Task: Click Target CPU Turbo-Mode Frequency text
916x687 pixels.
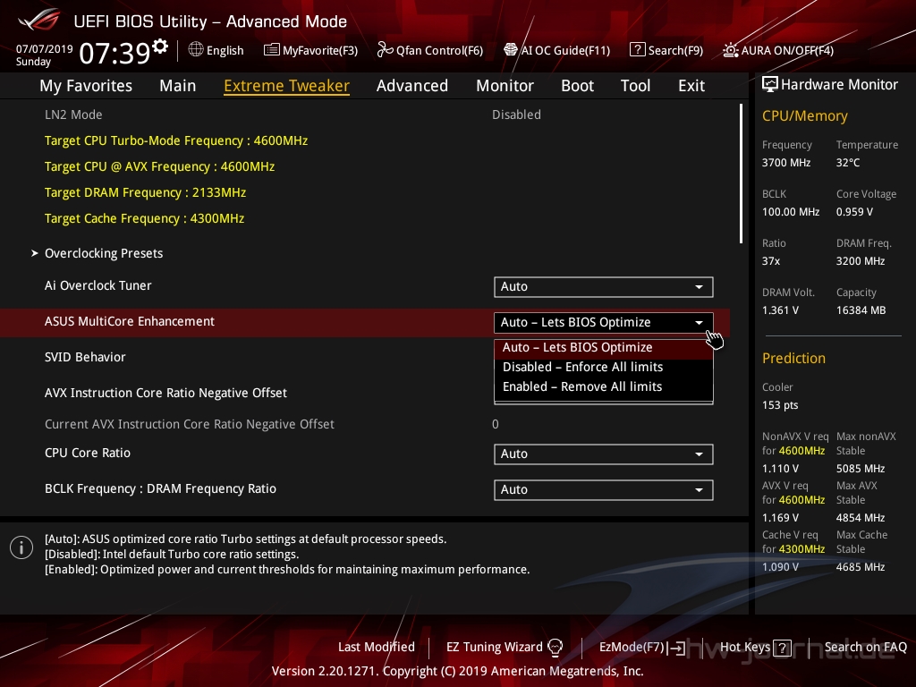Action: tap(176, 140)
